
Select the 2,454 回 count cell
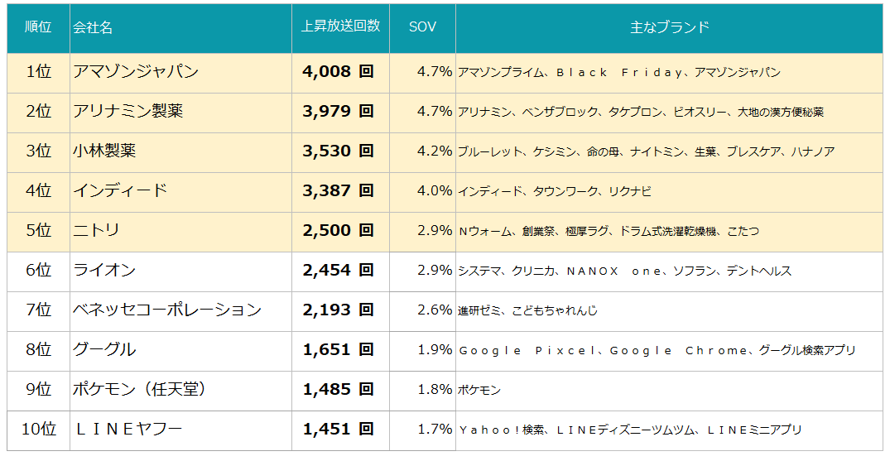click(339, 271)
